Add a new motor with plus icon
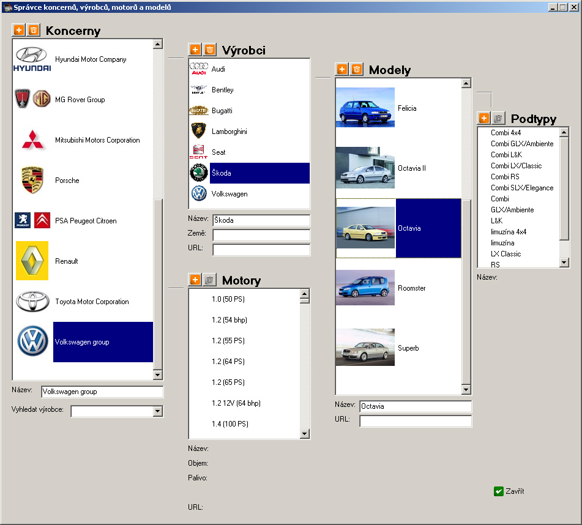Image resolution: width=582 pixels, height=525 pixels. tap(195, 280)
